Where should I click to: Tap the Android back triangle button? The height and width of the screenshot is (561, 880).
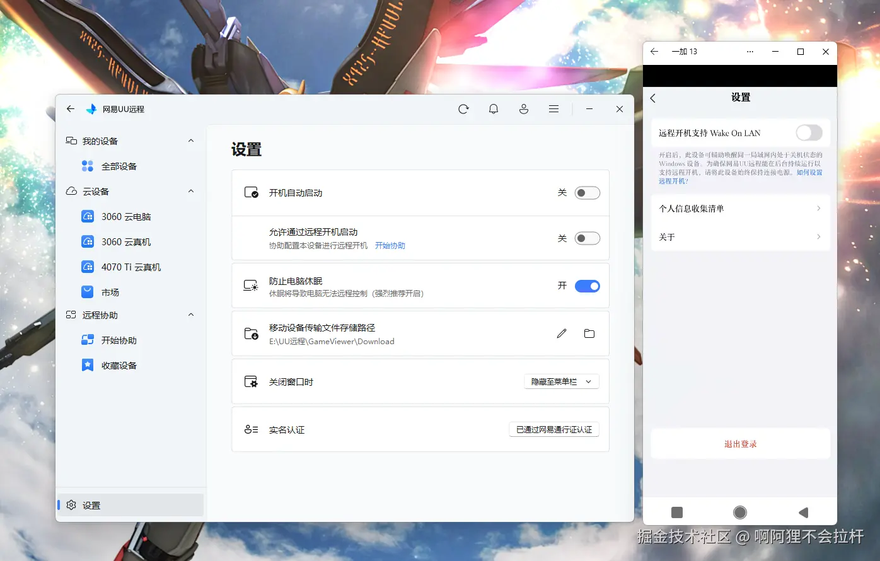coord(803,512)
